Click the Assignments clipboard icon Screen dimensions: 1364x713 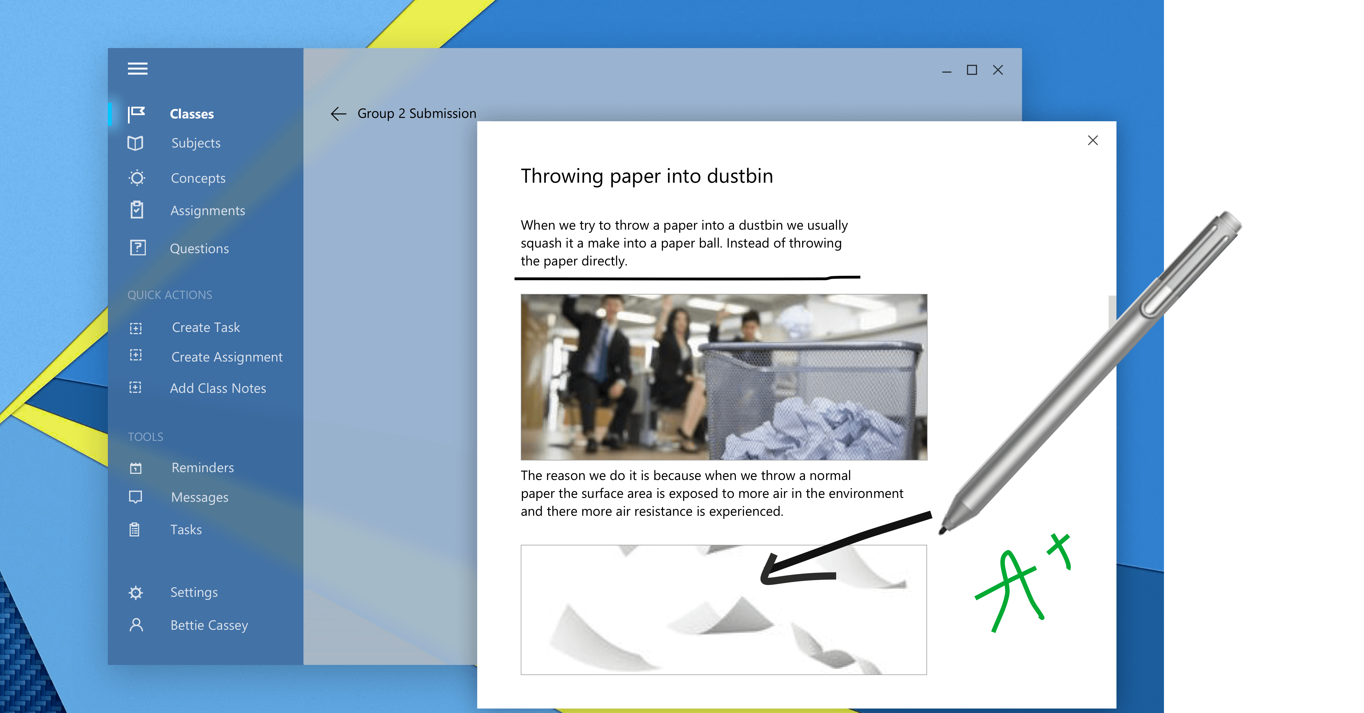137,210
